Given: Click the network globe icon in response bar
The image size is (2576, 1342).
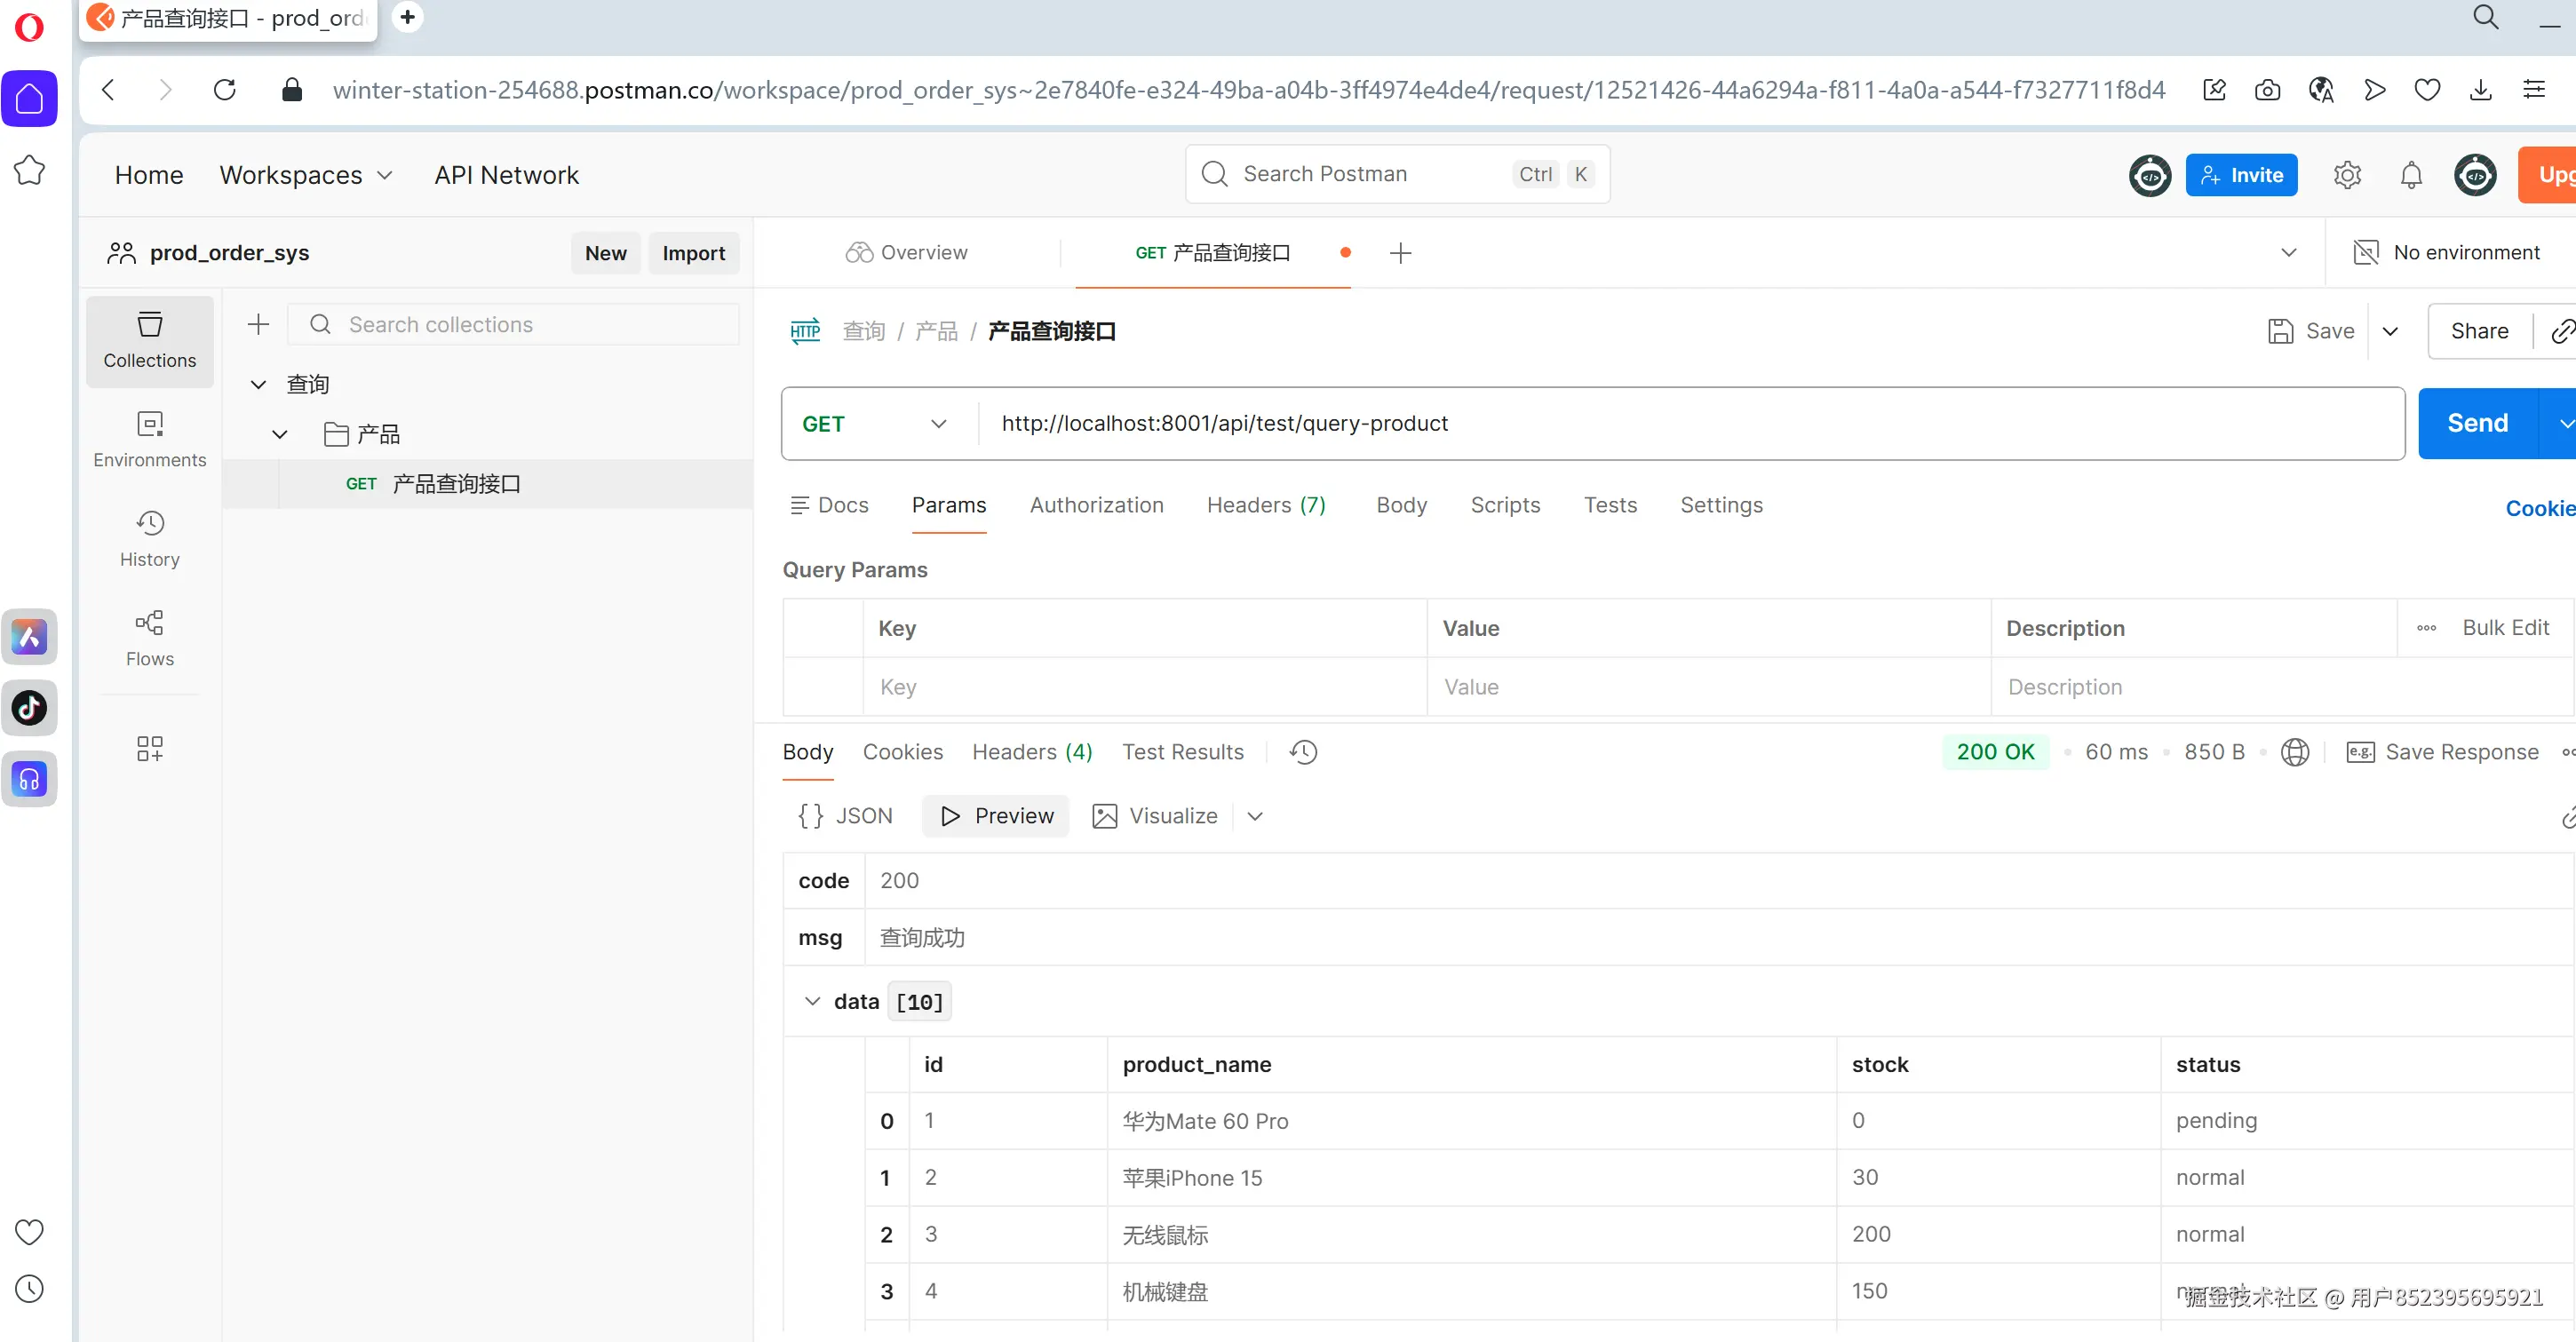Looking at the screenshot, I should pyautogui.click(x=2294, y=751).
